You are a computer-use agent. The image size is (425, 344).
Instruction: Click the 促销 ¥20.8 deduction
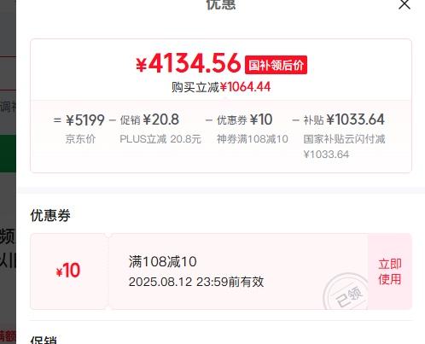click(x=149, y=120)
